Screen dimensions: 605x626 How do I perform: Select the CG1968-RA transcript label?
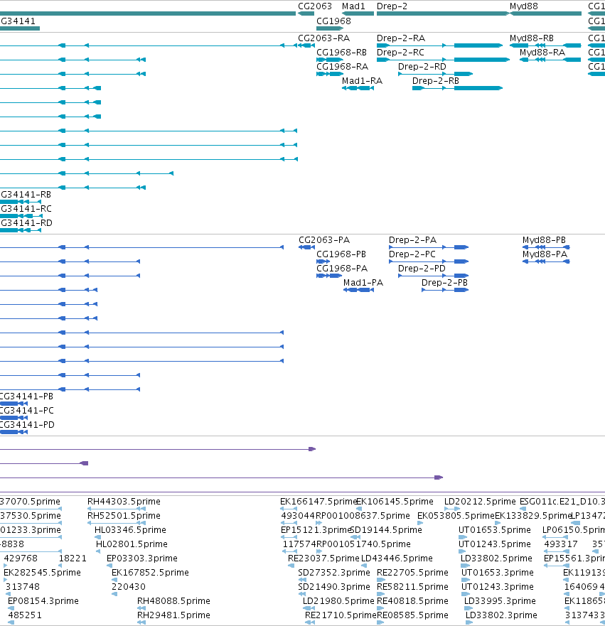click(342, 67)
